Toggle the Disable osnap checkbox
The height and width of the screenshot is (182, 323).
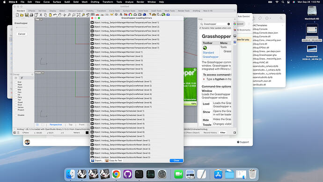(x=16, y=115)
